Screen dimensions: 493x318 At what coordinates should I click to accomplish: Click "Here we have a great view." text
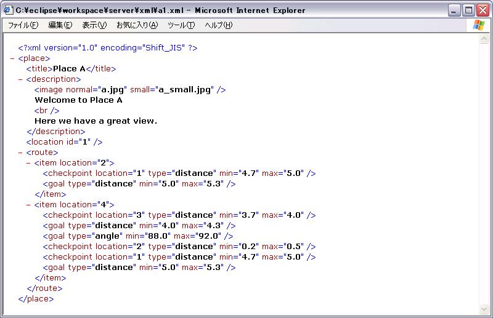point(96,121)
